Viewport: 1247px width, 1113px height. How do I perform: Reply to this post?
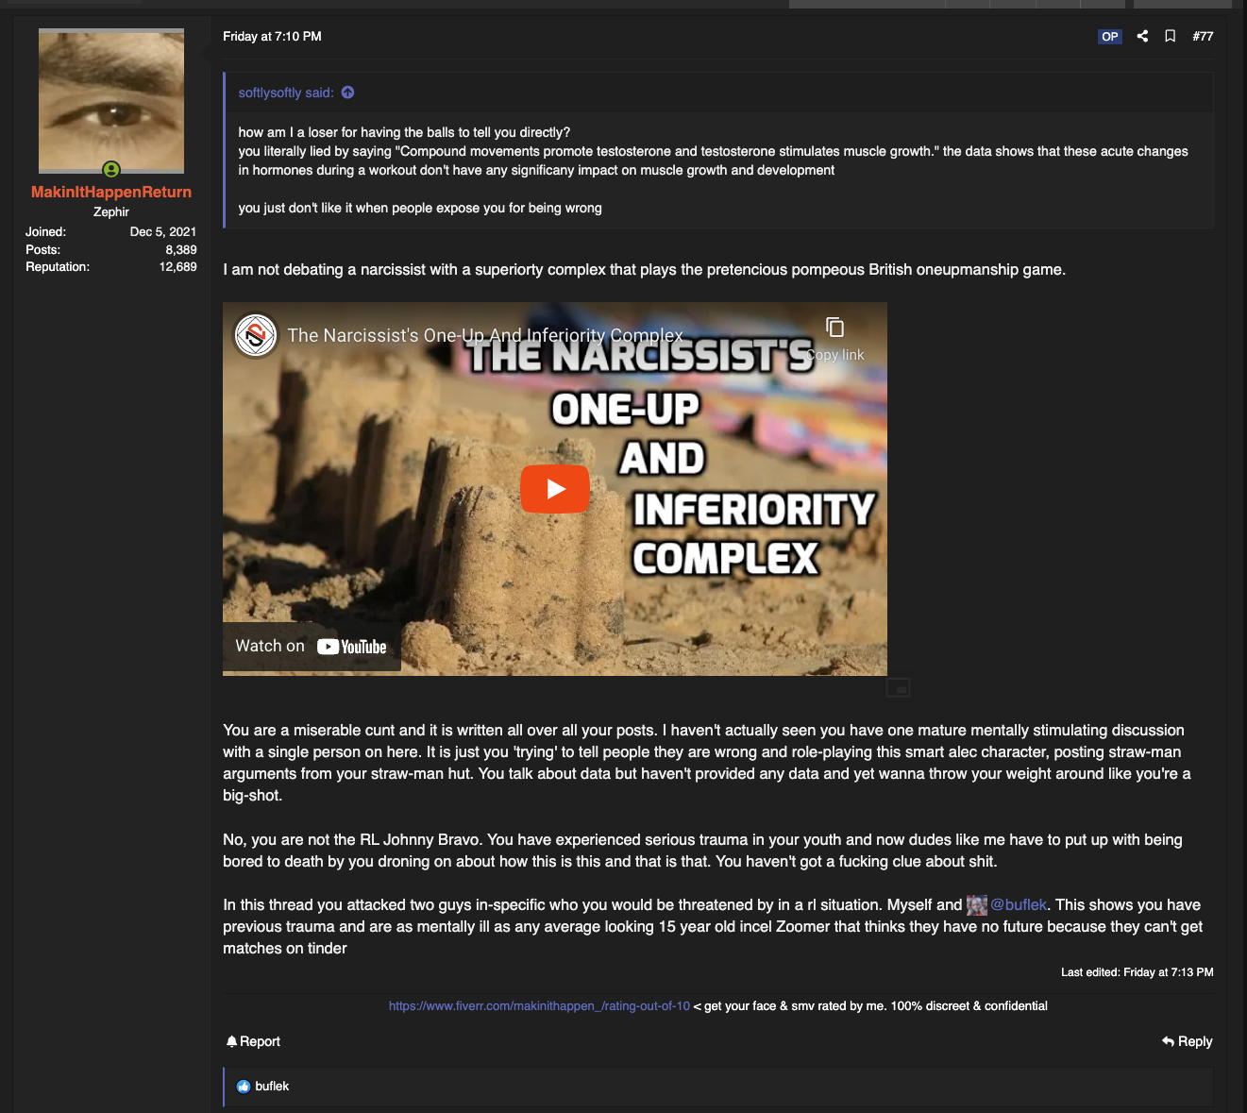click(1187, 1041)
